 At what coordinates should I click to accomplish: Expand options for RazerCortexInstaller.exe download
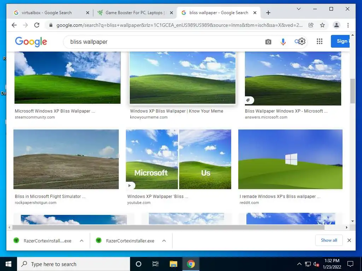(x=164, y=241)
